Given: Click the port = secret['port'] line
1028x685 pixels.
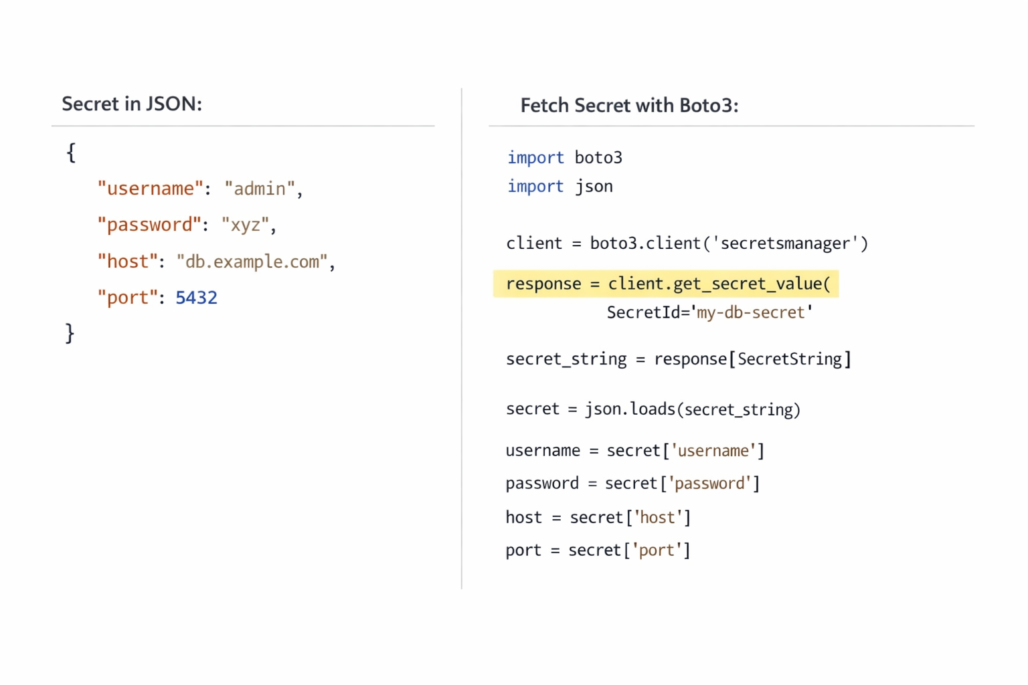Looking at the screenshot, I should tap(598, 551).
